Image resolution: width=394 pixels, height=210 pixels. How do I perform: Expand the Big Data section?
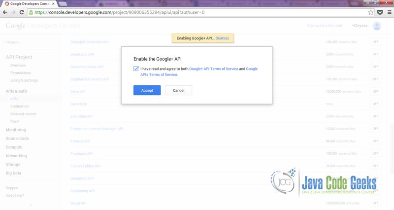click(x=14, y=173)
